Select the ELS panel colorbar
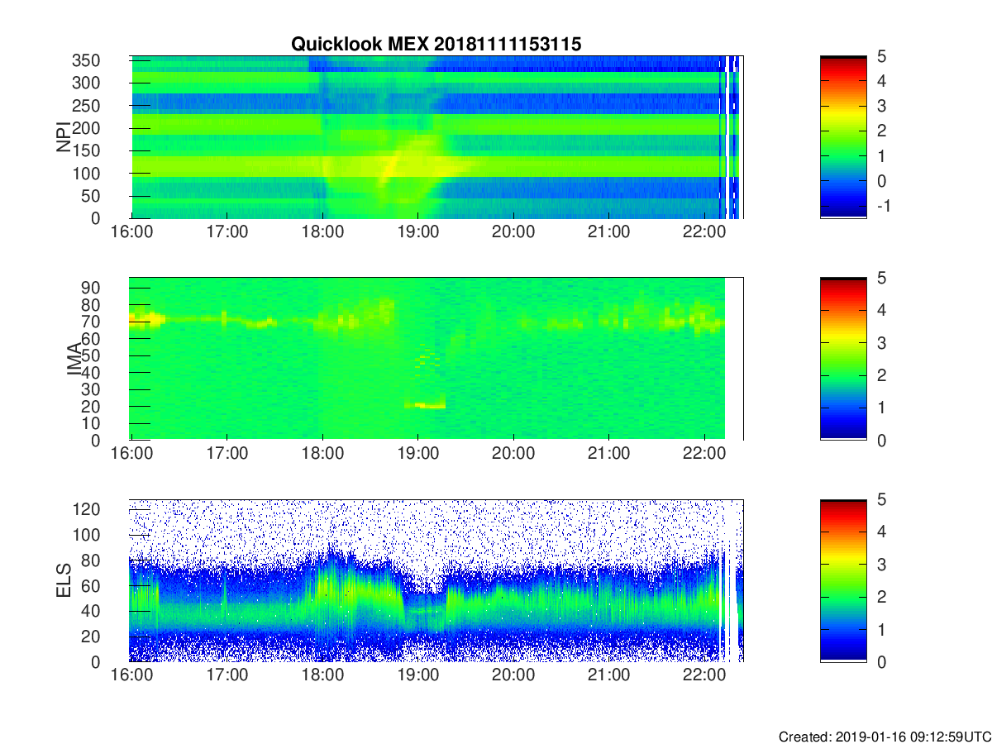992x744 pixels. 843,580
